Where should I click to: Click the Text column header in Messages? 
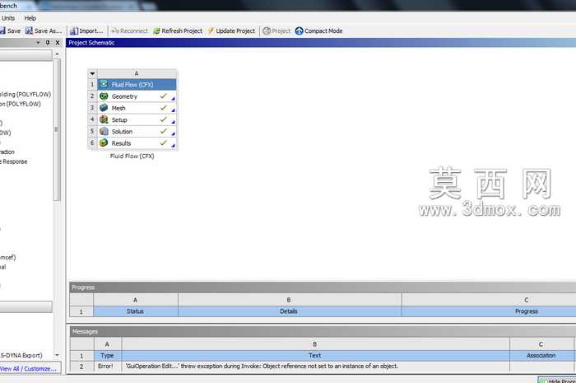click(315, 356)
